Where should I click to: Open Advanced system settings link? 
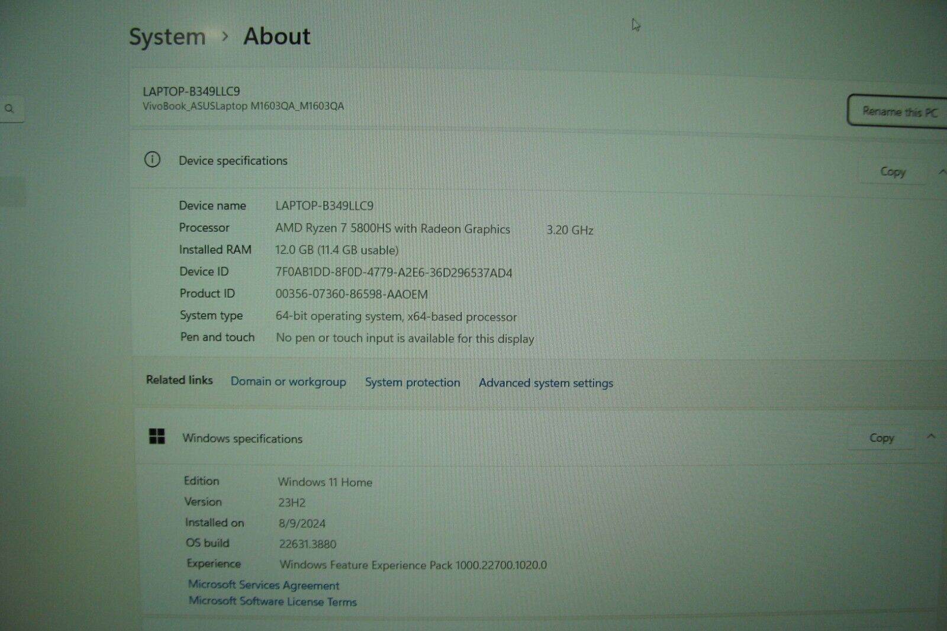[546, 383]
